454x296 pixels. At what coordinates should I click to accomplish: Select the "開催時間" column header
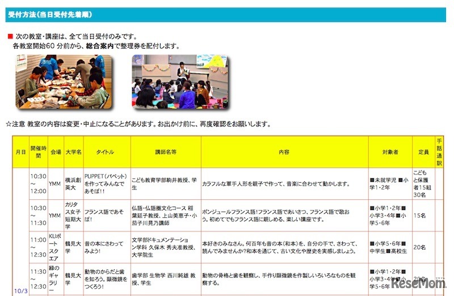39,152
